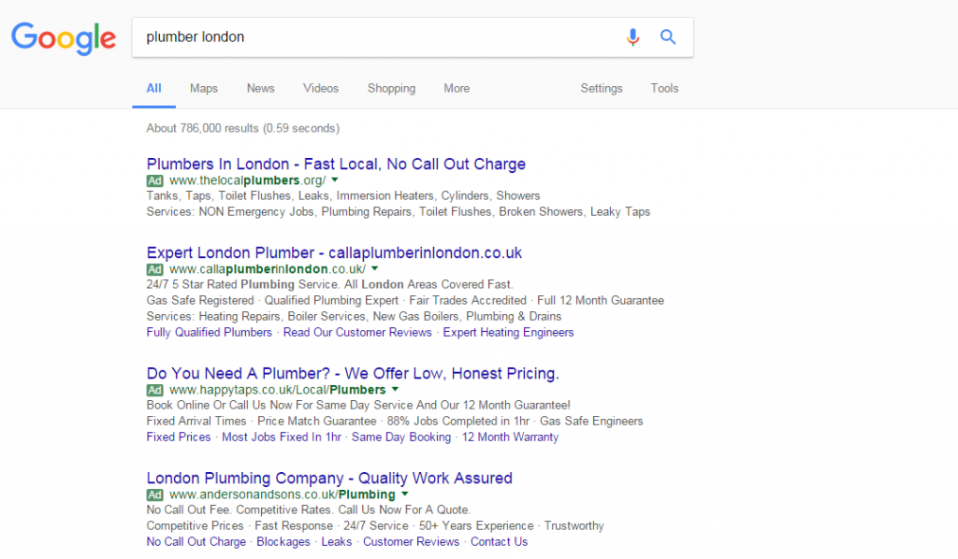The image size is (958, 559).
Task: Click the blue magnifying glass search icon
Action: click(x=668, y=37)
